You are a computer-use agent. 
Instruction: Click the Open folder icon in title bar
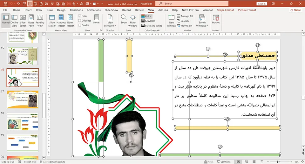[46, 4]
